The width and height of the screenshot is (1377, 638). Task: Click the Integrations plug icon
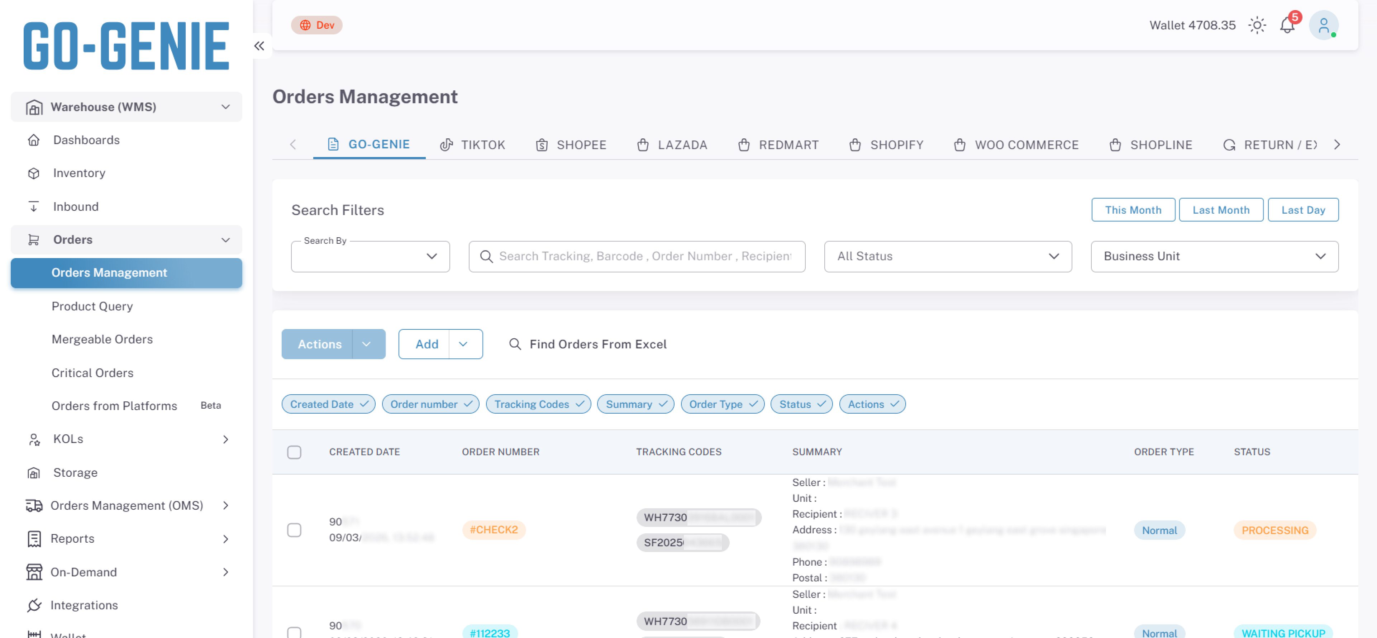[34, 605]
